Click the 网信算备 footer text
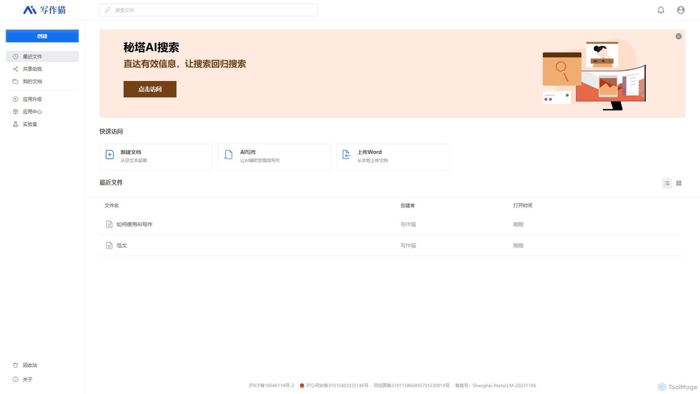This screenshot has height=394, width=700. point(411,386)
